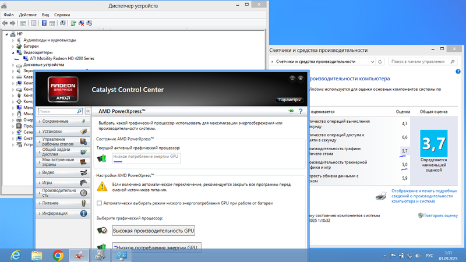Click the Параметры button in Catalyst
Screen dimensions: 466x262
289,100
